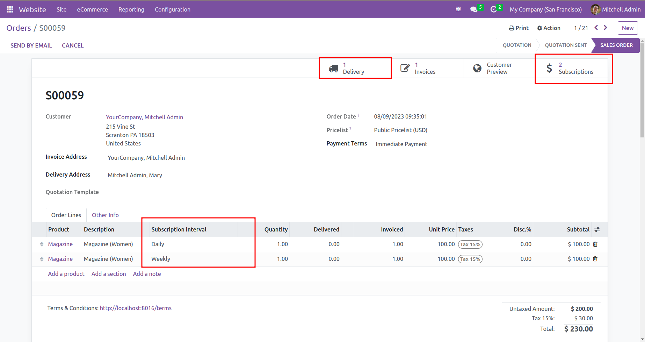The height and width of the screenshot is (342, 645).
Task: Open the clock activities icon
Action: [493, 9]
